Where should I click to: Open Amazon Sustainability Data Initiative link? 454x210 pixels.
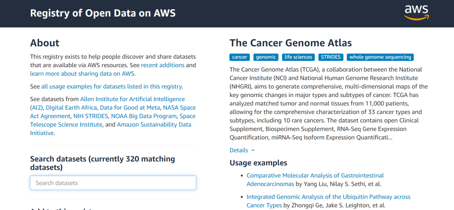(154, 124)
